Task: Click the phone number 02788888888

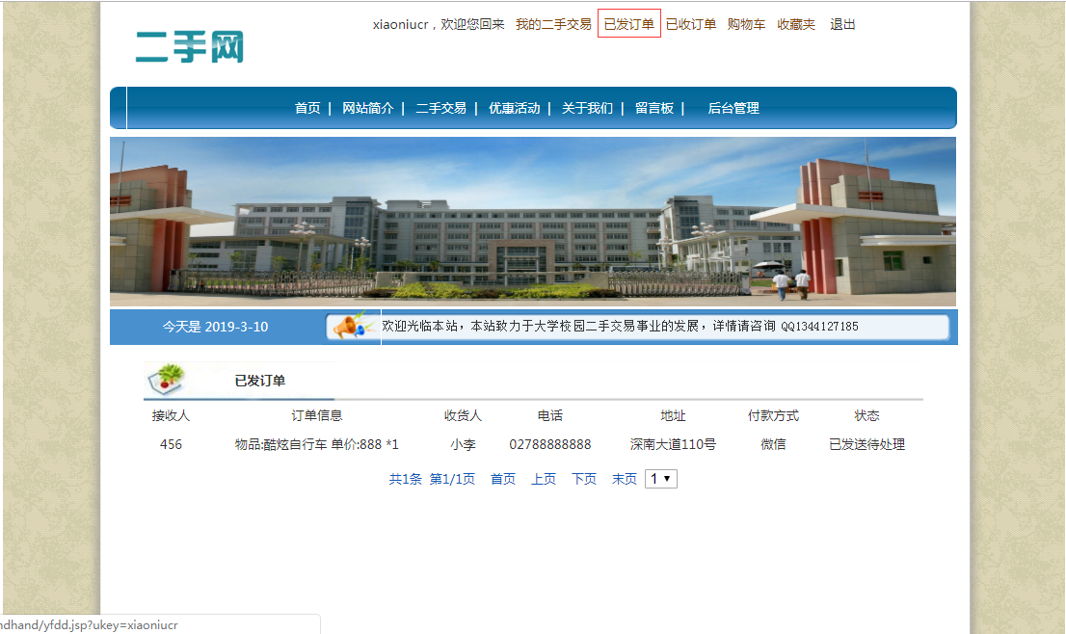Action: point(550,444)
